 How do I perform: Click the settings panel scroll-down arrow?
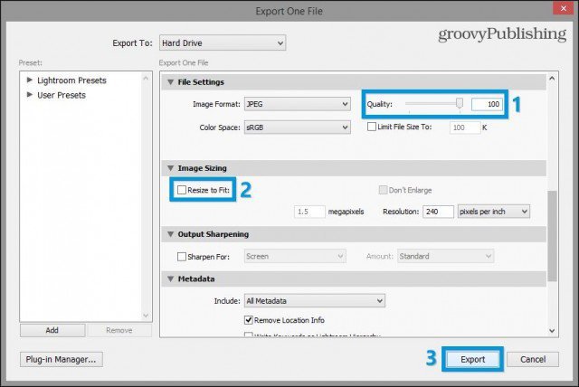click(x=552, y=331)
